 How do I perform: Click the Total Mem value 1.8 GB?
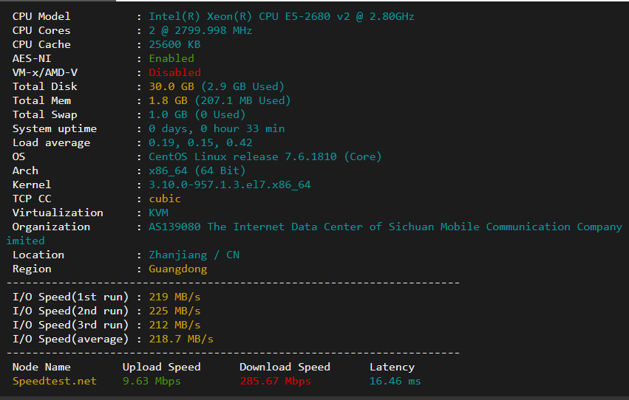pos(168,100)
